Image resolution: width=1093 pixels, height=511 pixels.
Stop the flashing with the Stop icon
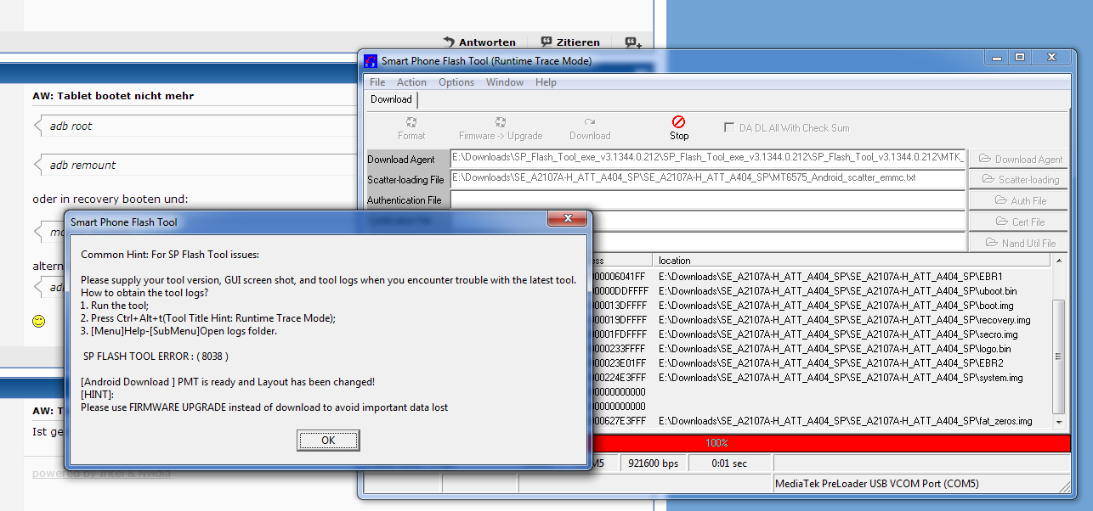point(679,129)
